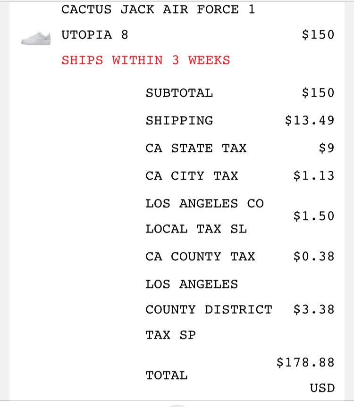Click the Shipping label

[x=179, y=121]
